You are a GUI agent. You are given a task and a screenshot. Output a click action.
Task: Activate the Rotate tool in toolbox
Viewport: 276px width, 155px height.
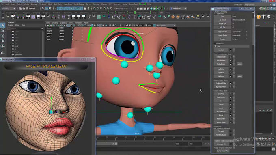3,46
